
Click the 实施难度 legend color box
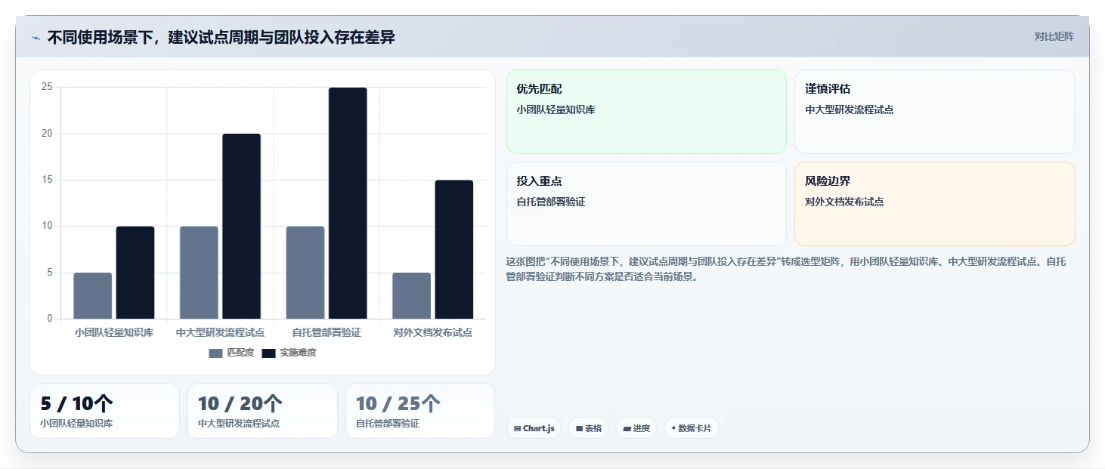[269, 353]
